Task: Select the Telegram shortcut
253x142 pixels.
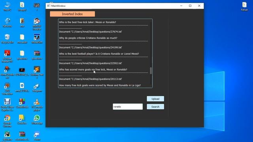Action: [37, 88]
